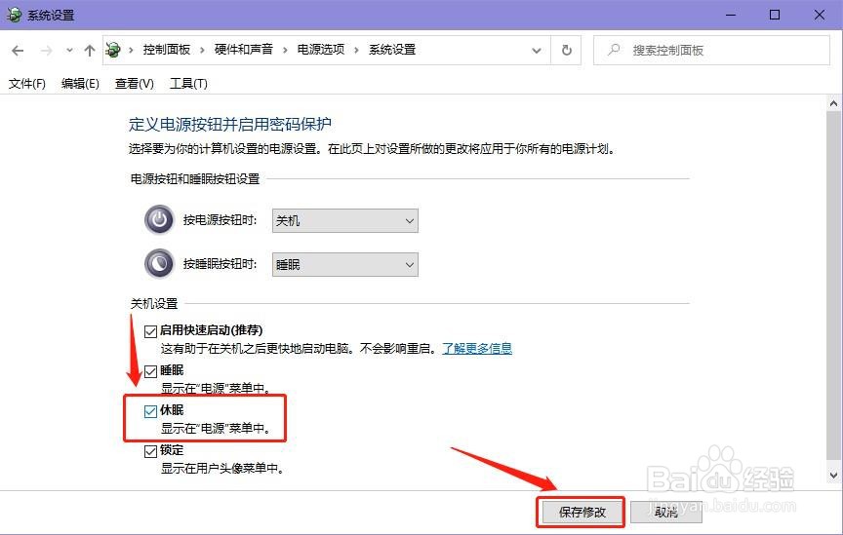Click the power button icon
Image resolution: width=843 pixels, height=535 pixels.
[x=159, y=219]
